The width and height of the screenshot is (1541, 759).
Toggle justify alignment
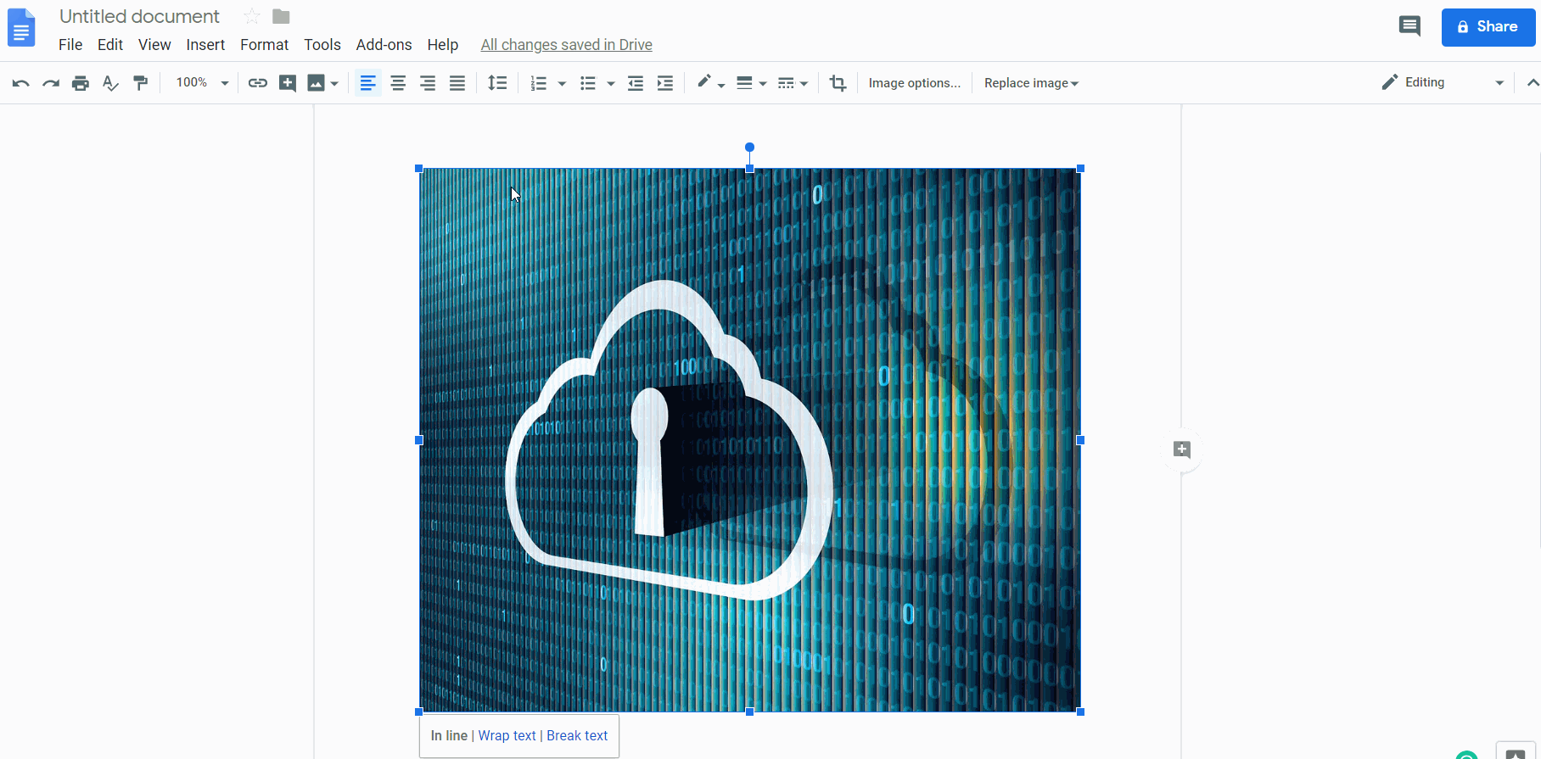(x=457, y=83)
